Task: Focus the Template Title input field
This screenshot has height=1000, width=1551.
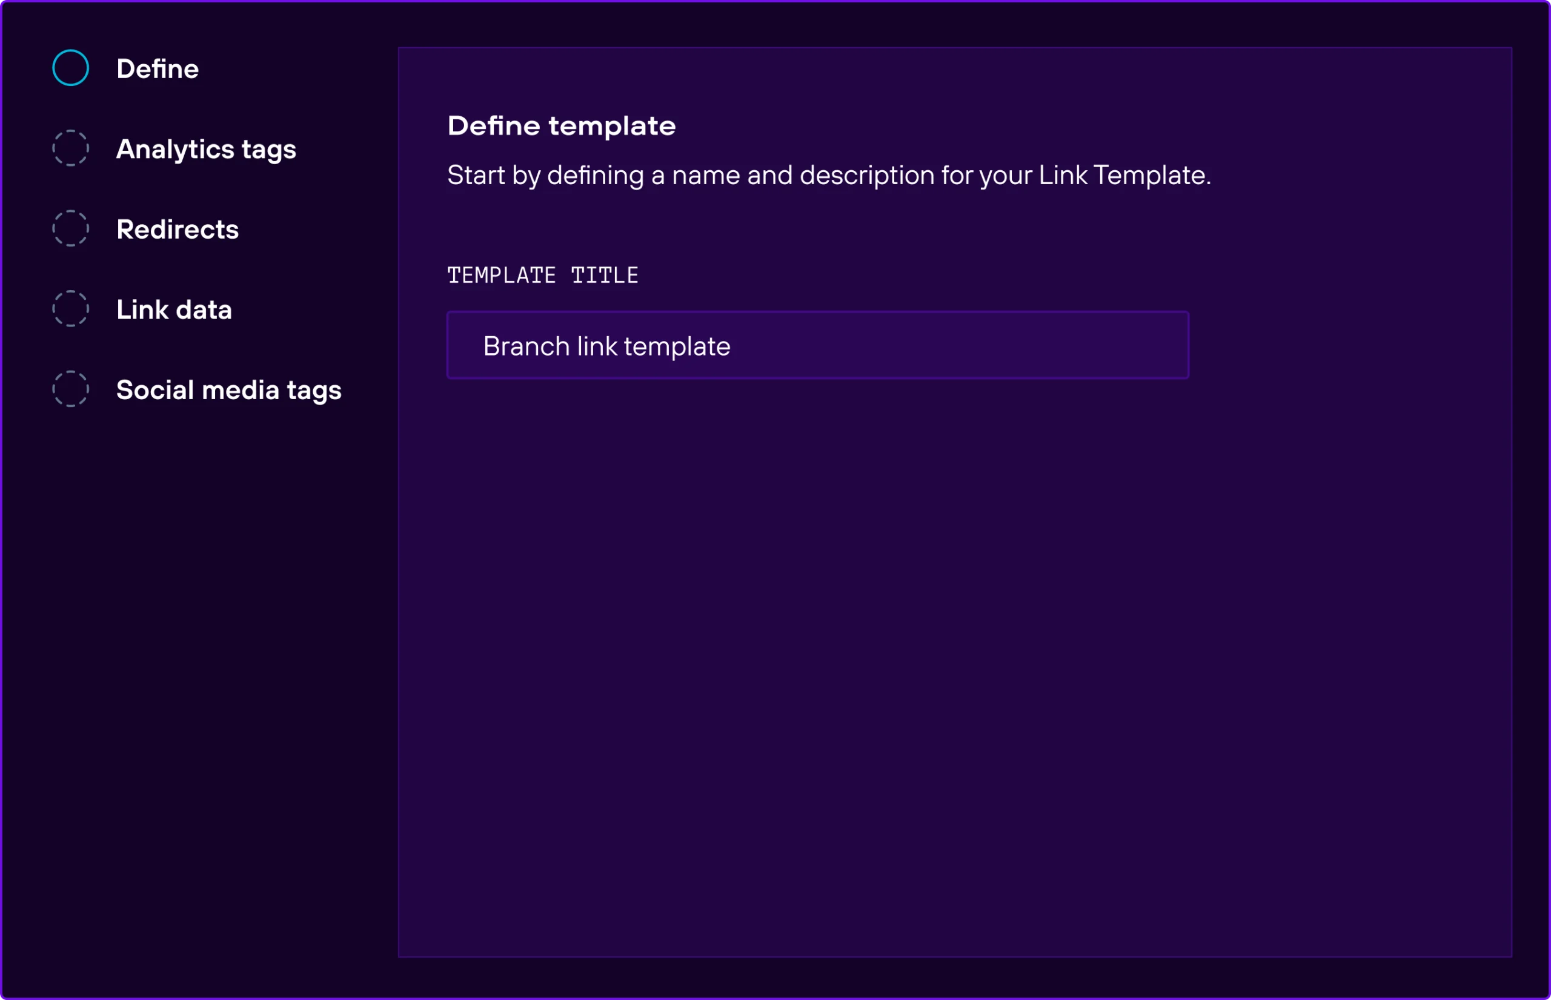Action: click(817, 345)
